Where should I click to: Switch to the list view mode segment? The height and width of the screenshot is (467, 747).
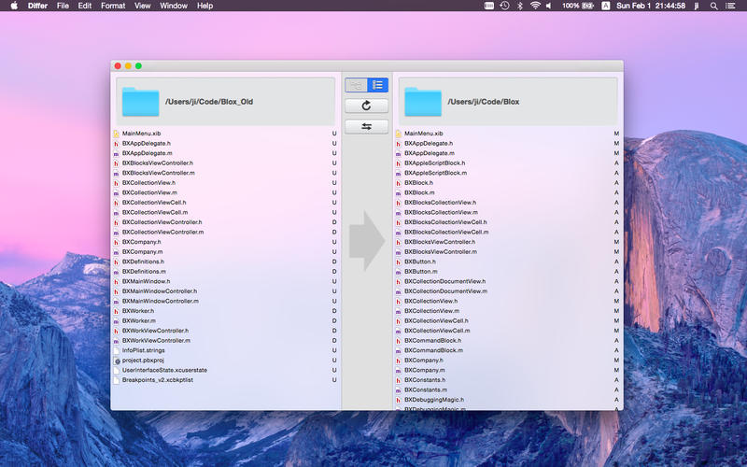coord(377,85)
